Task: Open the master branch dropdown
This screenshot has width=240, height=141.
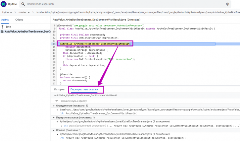Action: [x=24, y=12]
